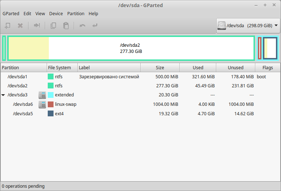281x191 pixels.
Task: Click the used value '4.00 KiB'
Action: [207, 104]
